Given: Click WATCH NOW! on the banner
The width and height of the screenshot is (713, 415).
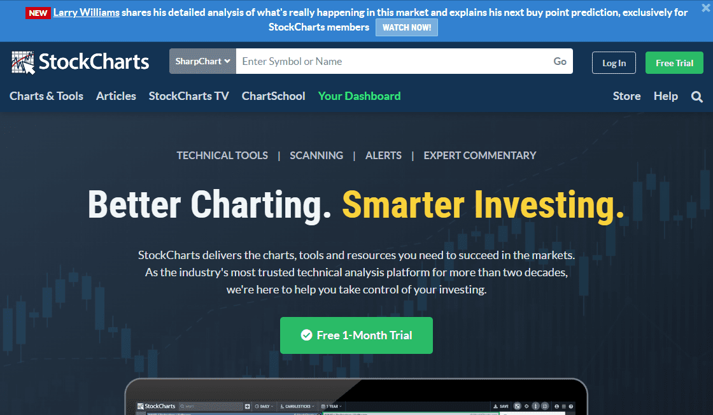Looking at the screenshot, I should point(406,27).
